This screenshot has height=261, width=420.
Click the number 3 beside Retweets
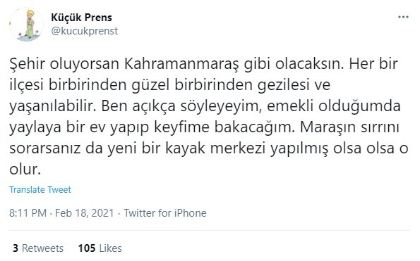click(16, 248)
